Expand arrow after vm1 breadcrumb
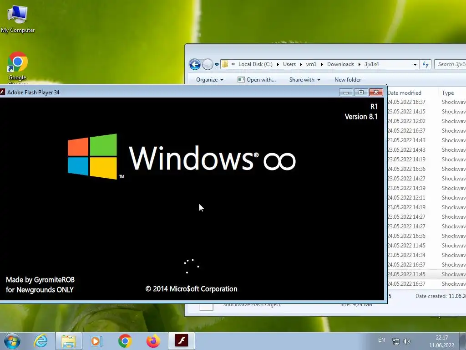 [322, 64]
